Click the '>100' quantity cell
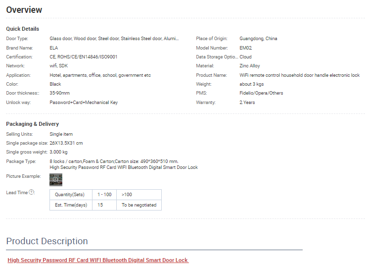Screen dimensions: 365x267 point(127,195)
